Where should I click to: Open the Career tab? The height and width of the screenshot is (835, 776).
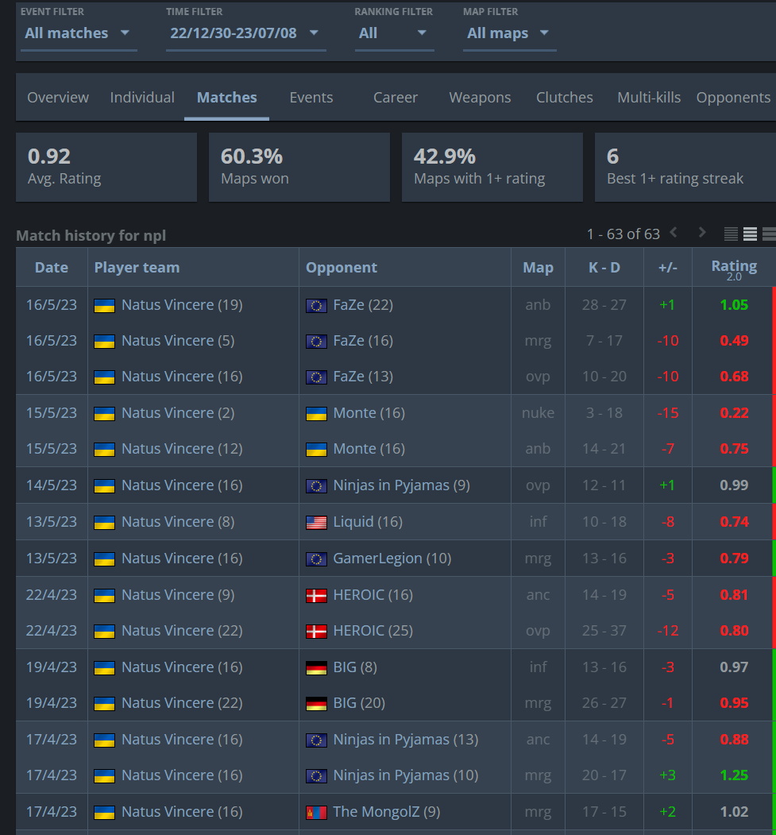click(396, 98)
